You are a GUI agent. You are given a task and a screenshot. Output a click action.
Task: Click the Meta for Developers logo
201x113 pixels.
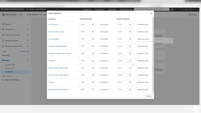[13, 9]
